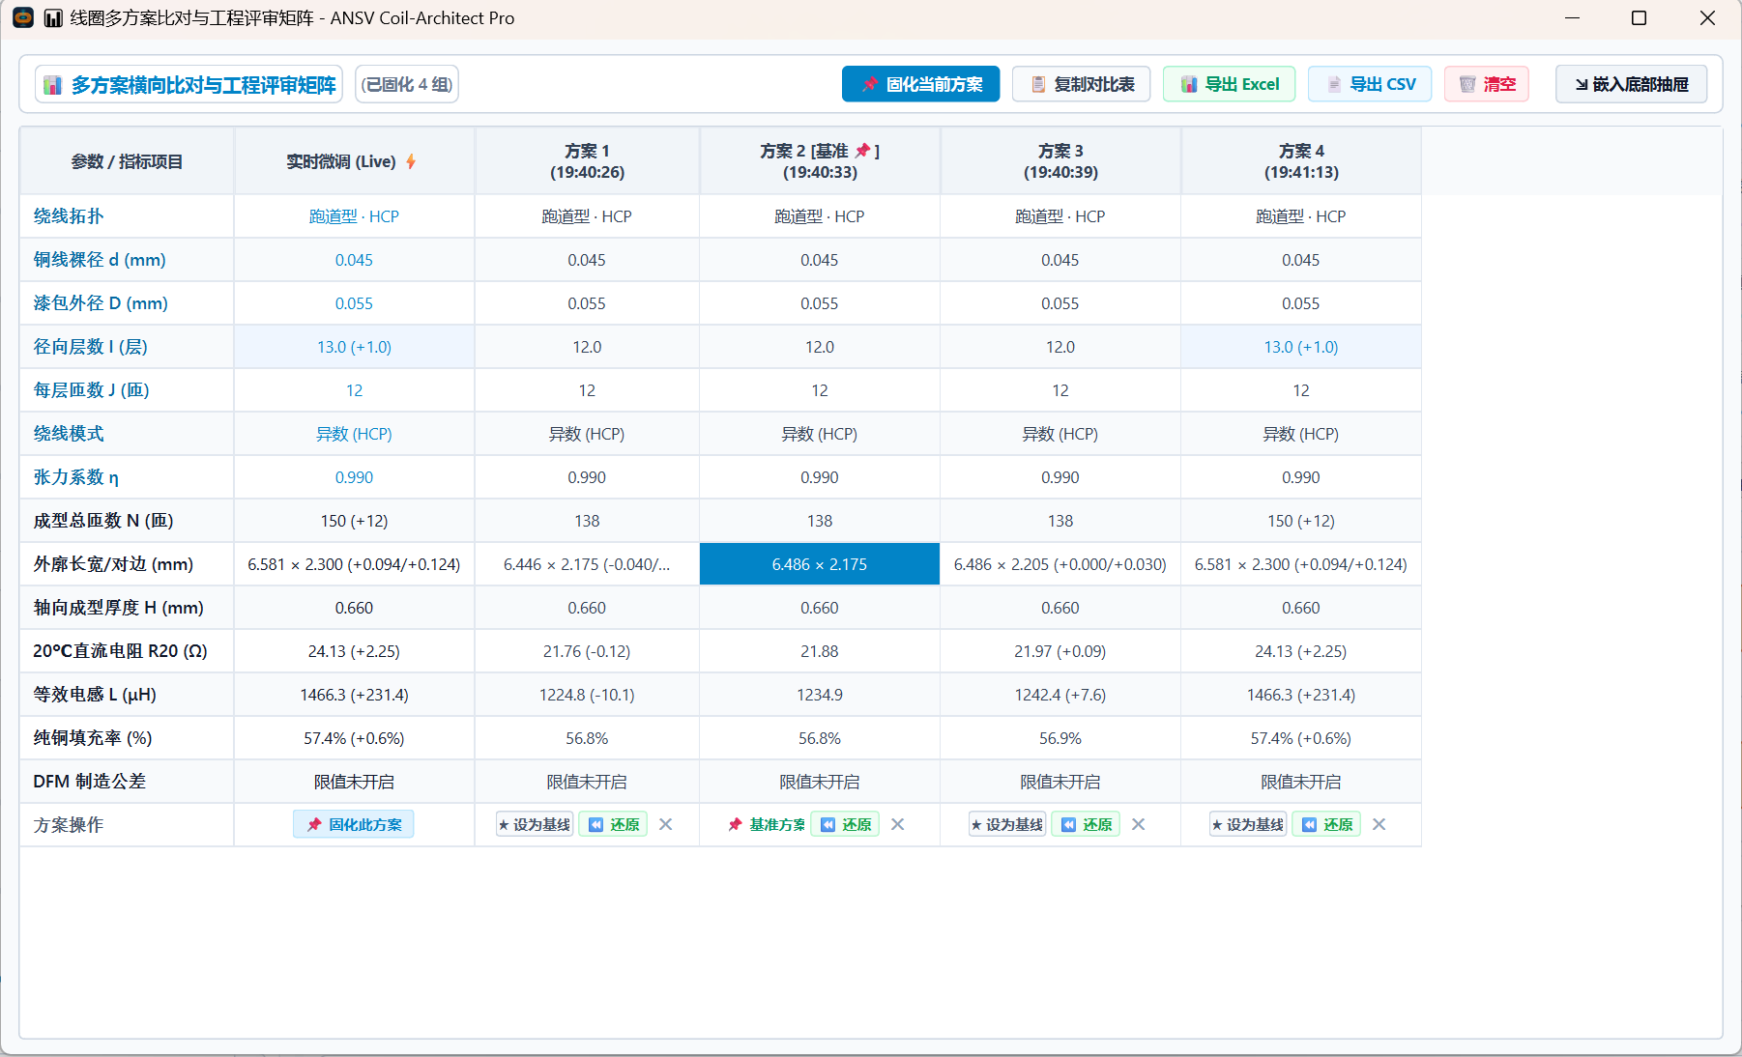1742x1057 pixels.
Task: Click the 参数 / 指标项目 header cell
Action: pos(127,161)
